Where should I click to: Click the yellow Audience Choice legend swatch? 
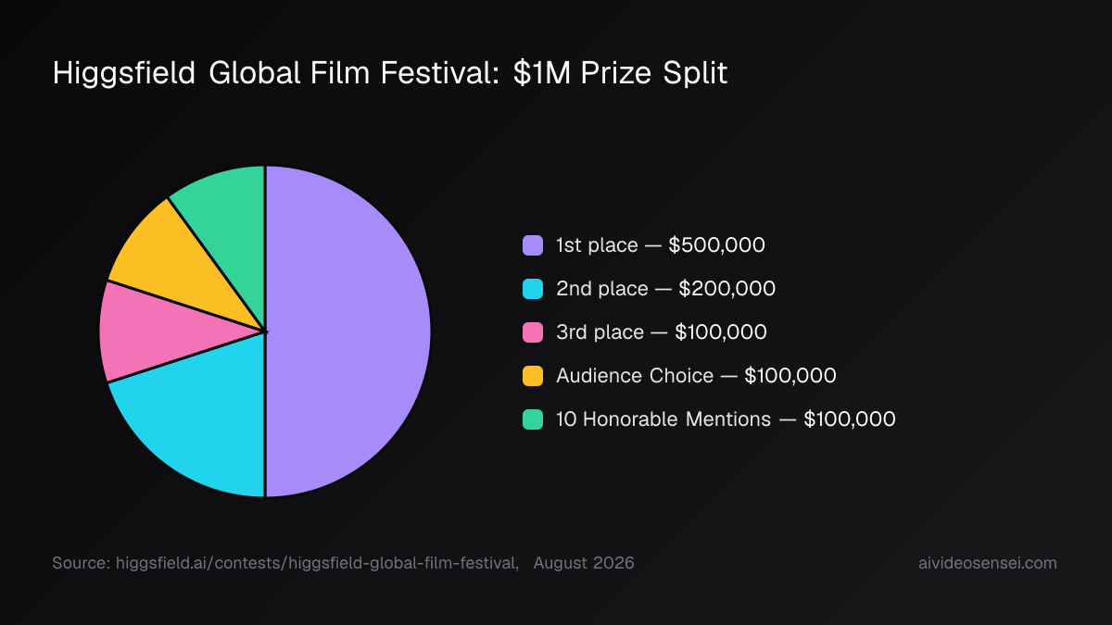coord(533,376)
